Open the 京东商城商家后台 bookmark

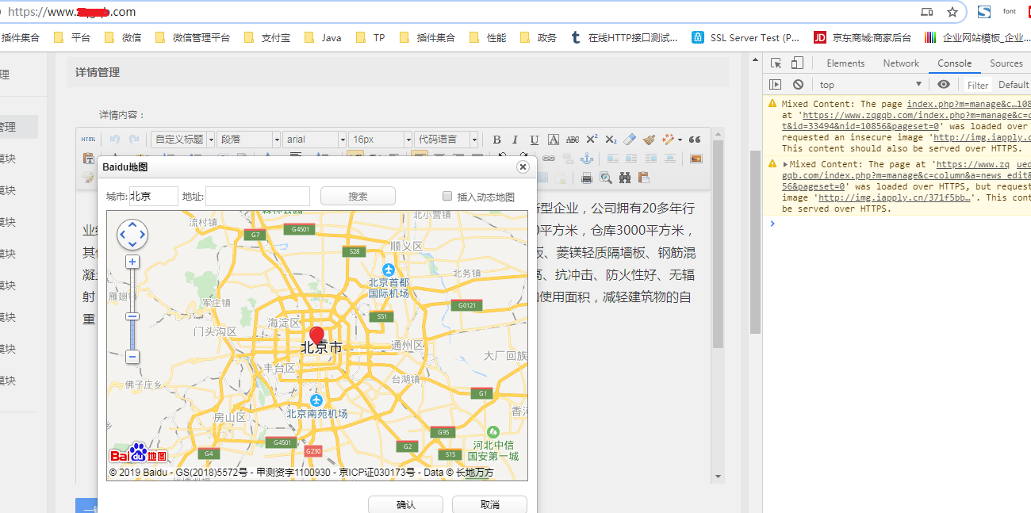pyautogui.click(x=862, y=37)
